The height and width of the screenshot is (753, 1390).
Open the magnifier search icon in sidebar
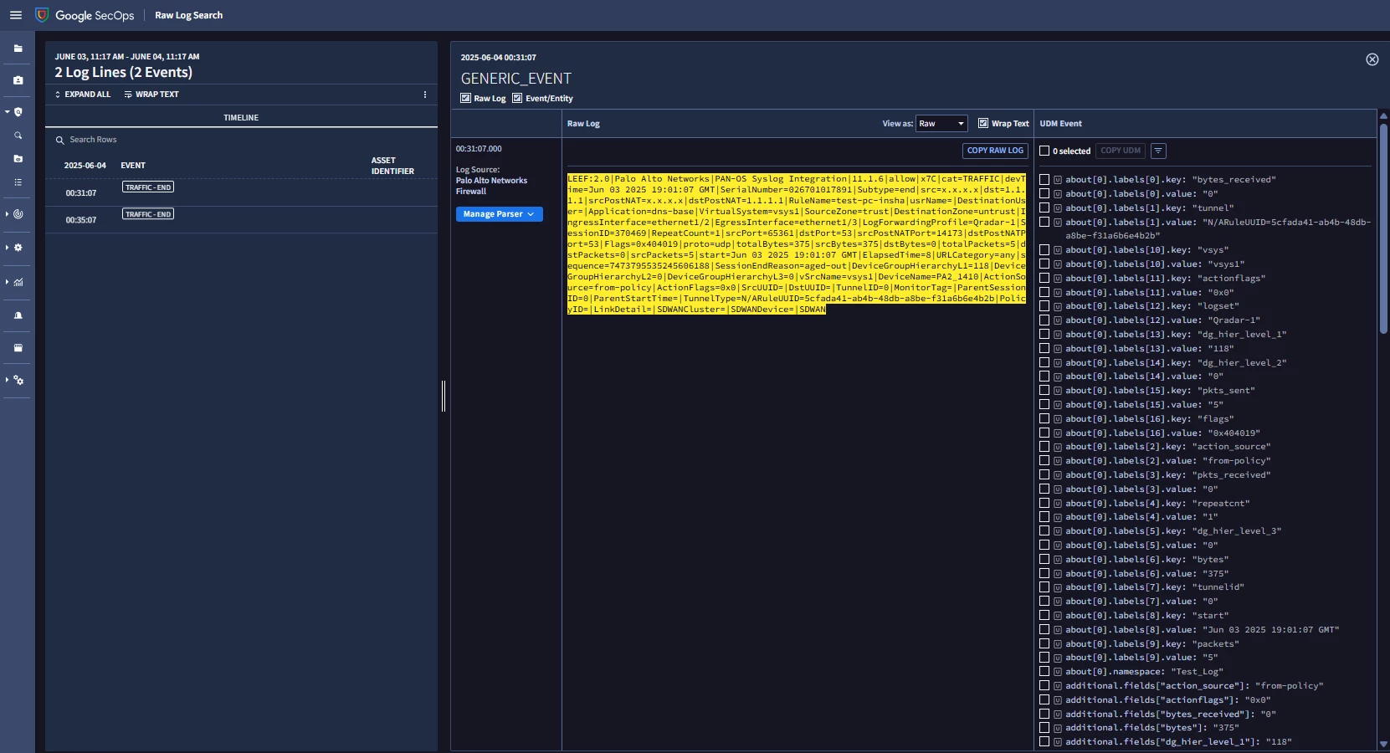pos(18,136)
